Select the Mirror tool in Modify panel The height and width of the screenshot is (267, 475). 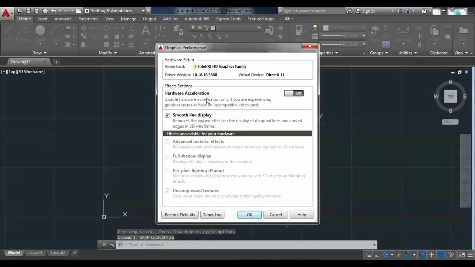(106, 36)
